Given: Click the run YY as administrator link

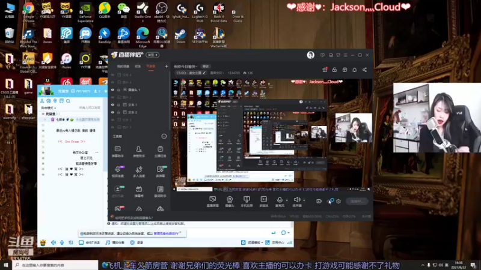Looking at the screenshot, I should 166,233.
